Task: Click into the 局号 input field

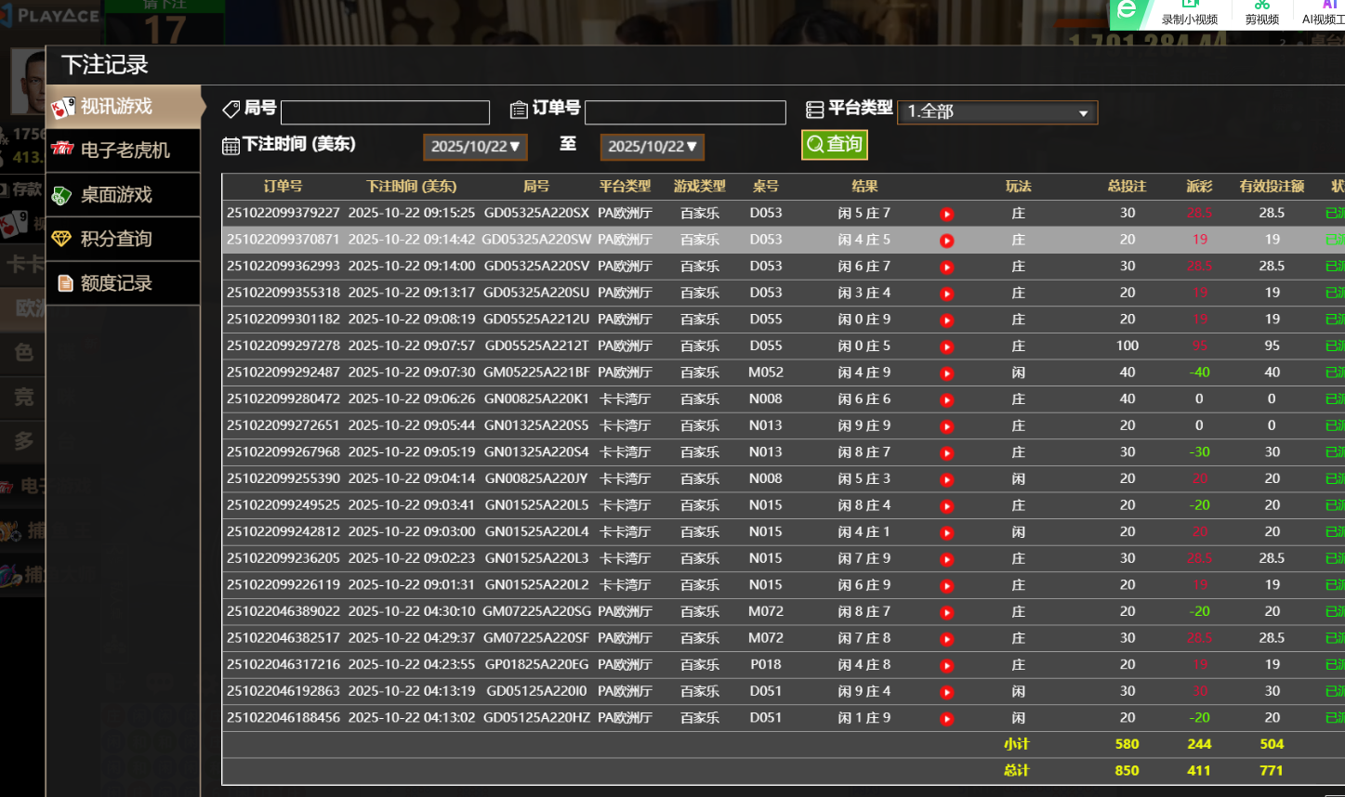Action: pyautogui.click(x=385, y=112)
